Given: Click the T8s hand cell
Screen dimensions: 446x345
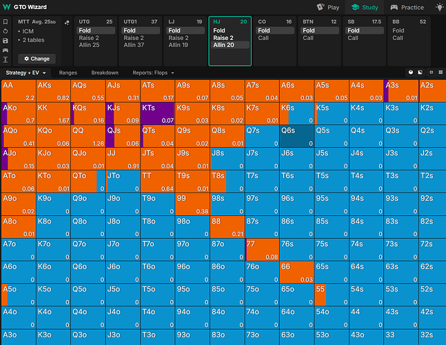Looking at the screenshot, I should pos(227,181).
